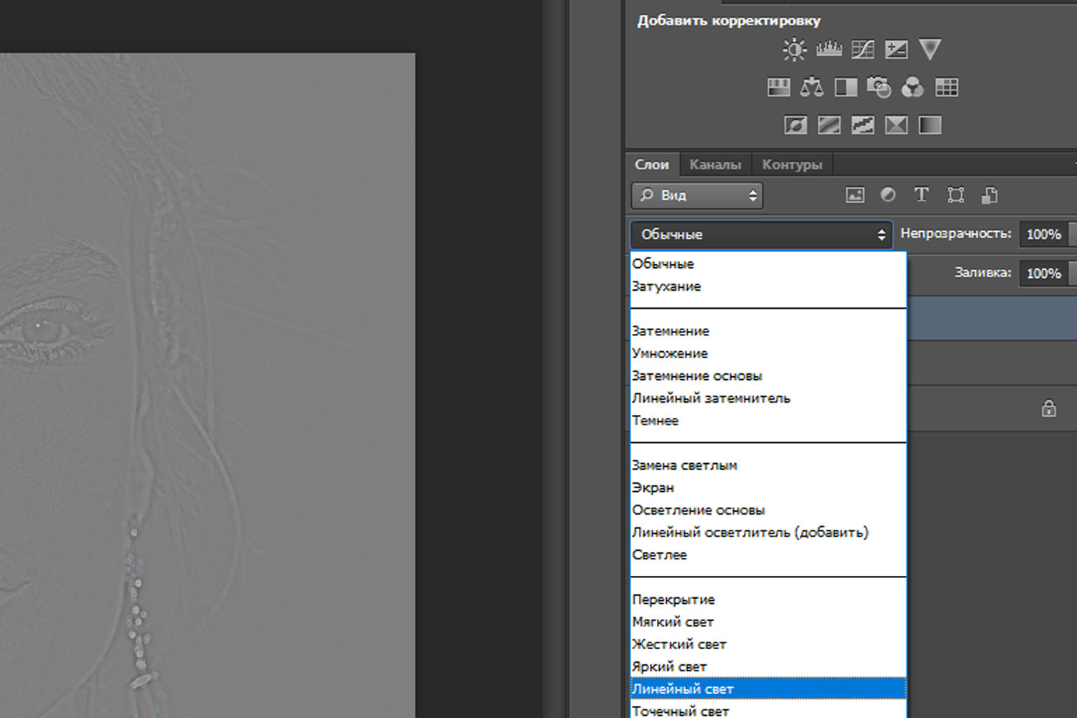Add a Brightness/Contrast adjustment

(794, 50)
